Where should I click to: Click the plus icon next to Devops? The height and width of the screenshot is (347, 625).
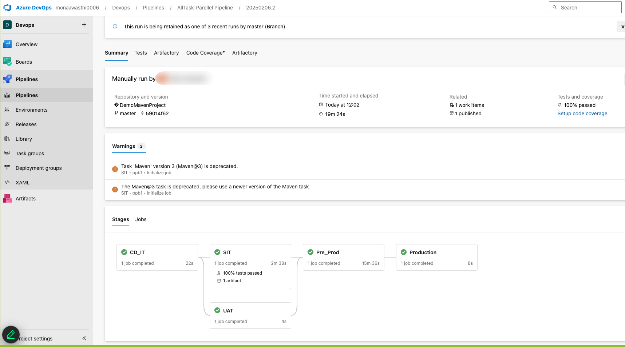click(84, 25)
